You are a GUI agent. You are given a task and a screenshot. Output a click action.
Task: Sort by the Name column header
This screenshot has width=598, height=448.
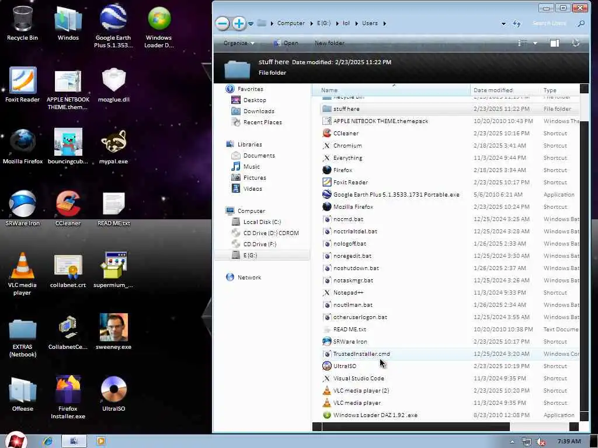click(392, 90)
